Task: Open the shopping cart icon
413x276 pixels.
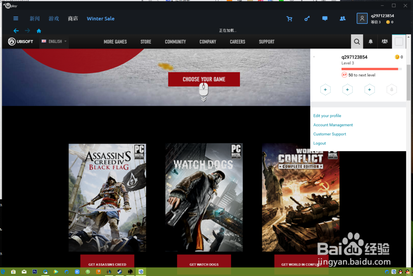Action: (289, 19)
